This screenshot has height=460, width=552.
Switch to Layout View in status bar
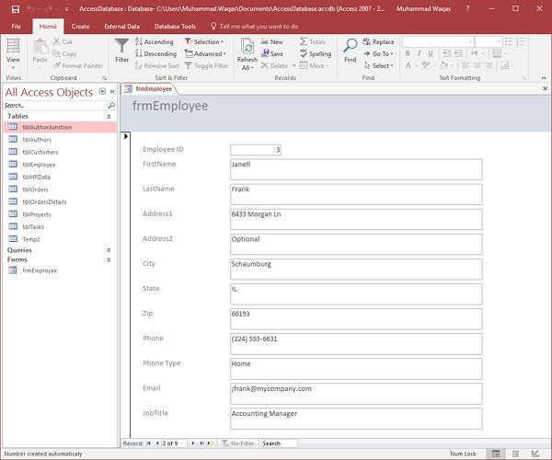pyautogui.click(x=515, y=454)
